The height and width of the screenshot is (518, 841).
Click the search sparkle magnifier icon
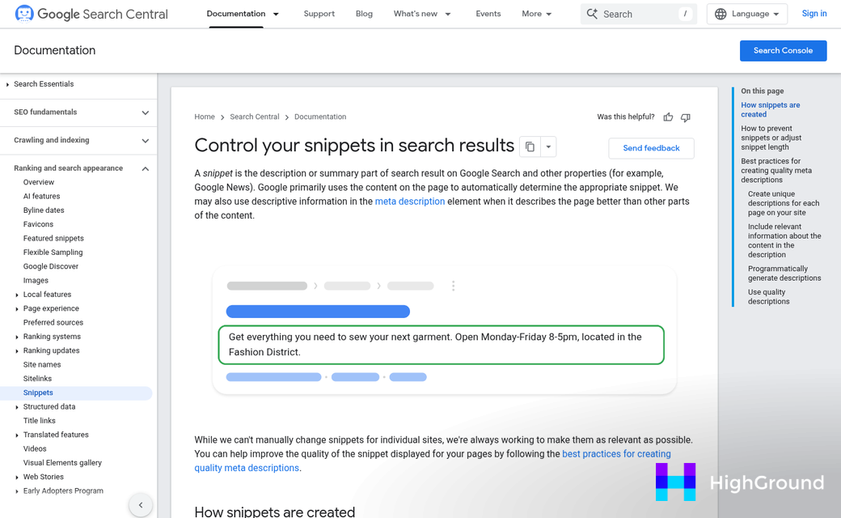(x=593, y=14)
